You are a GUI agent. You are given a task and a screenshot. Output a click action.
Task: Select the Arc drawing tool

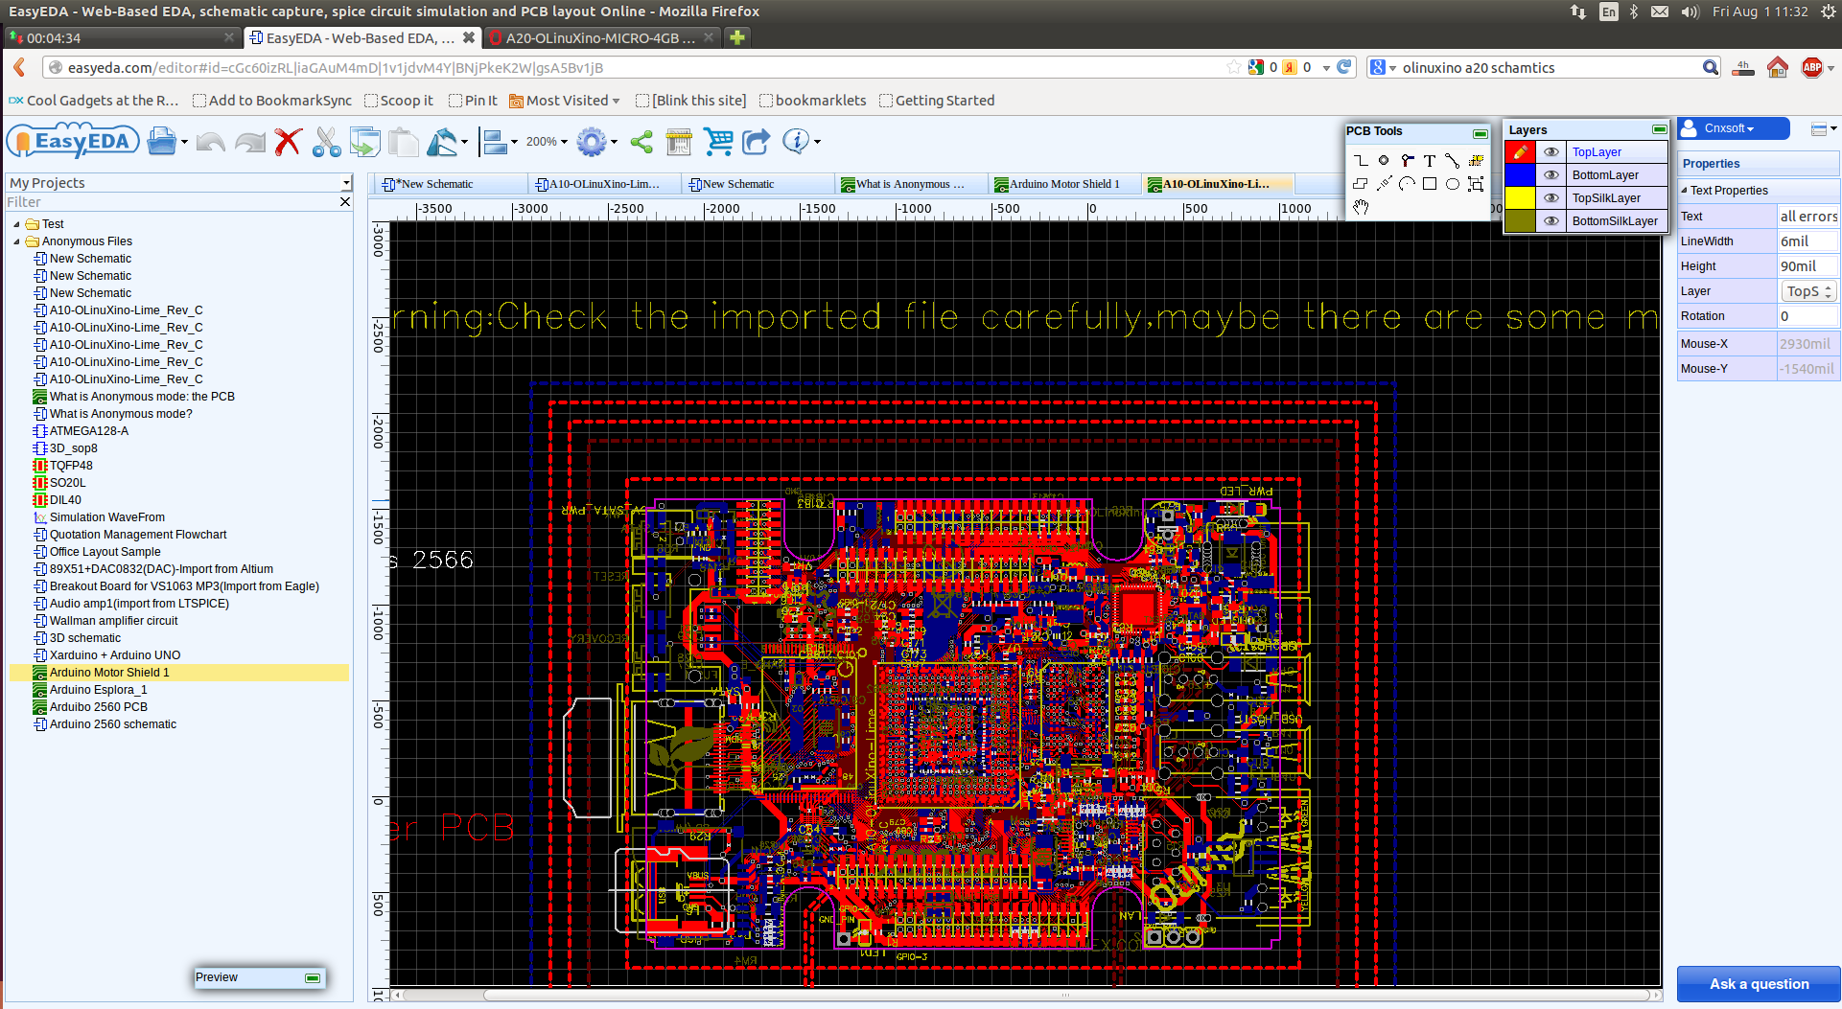click(1407, 183)
